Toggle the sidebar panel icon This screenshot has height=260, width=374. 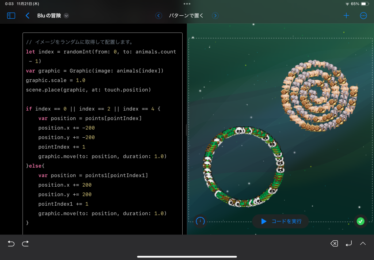click(11, 16)
